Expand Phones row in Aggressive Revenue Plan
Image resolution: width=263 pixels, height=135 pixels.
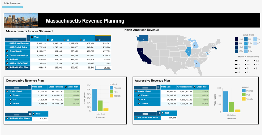point(139,95)
